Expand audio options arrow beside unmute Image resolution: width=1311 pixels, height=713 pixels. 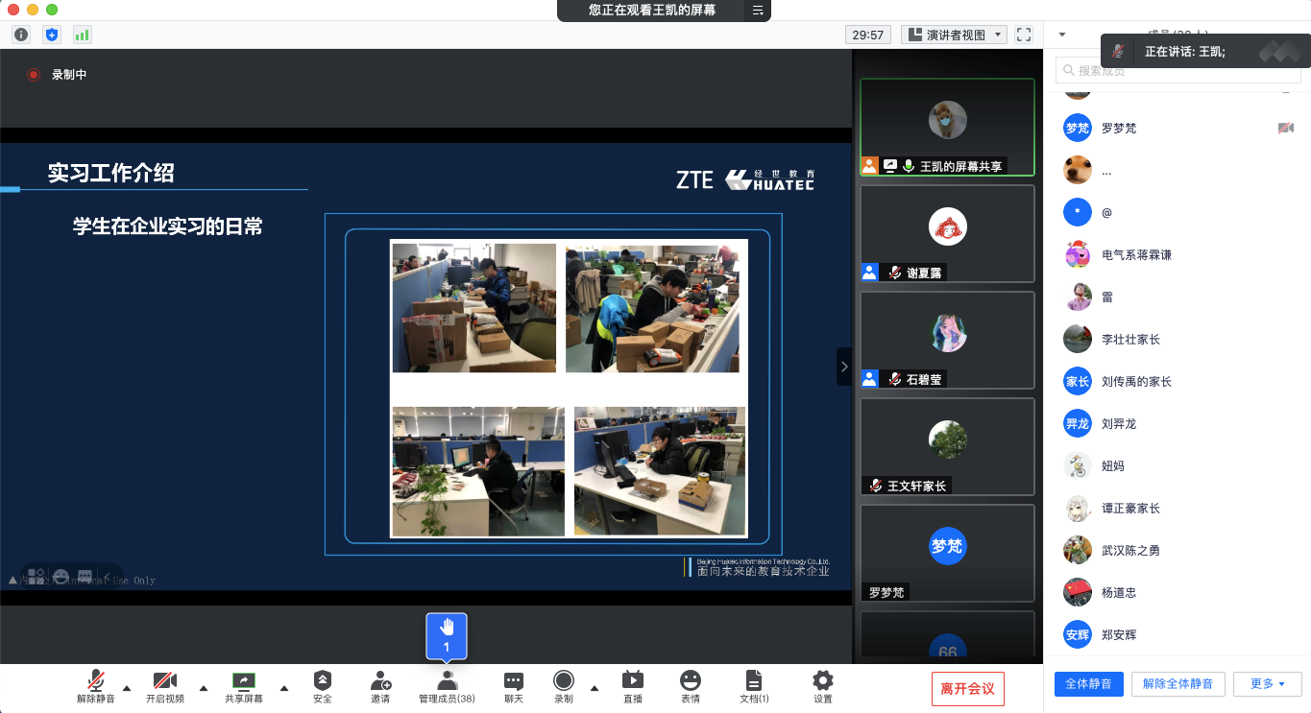127,687
